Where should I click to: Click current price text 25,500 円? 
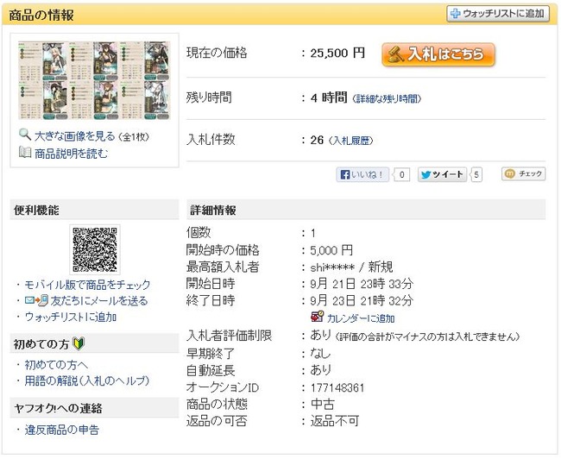337,53
